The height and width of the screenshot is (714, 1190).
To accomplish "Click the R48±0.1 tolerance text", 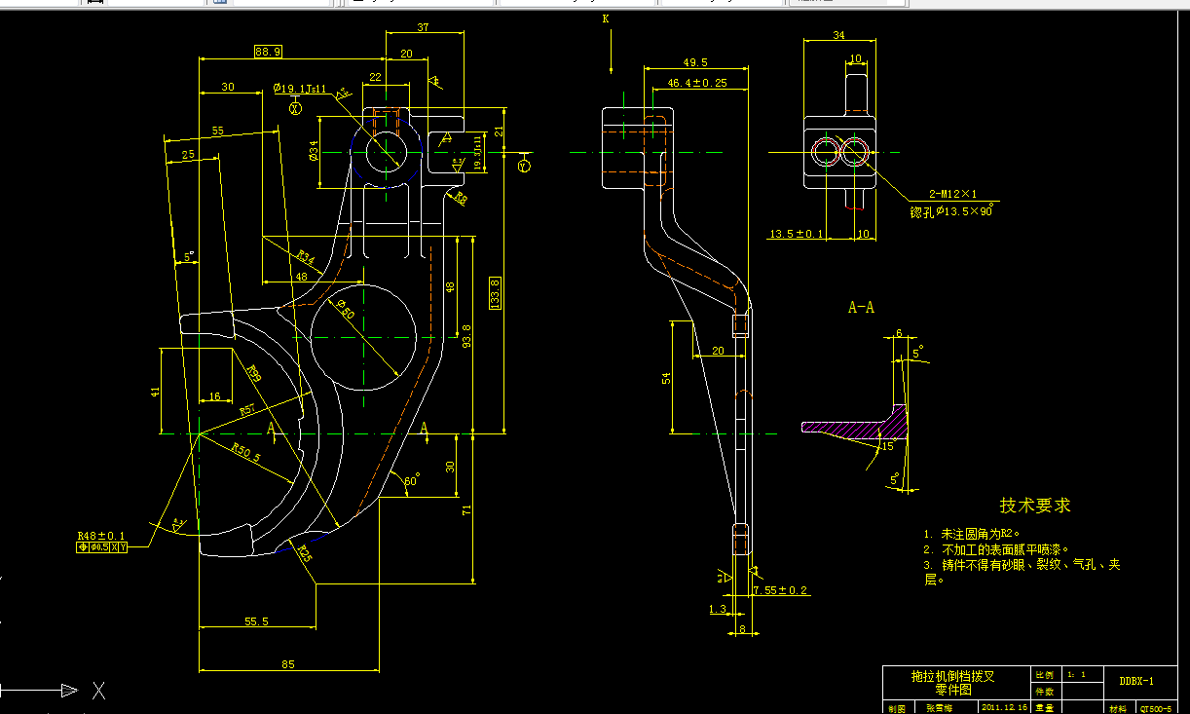I will (101, 536).
